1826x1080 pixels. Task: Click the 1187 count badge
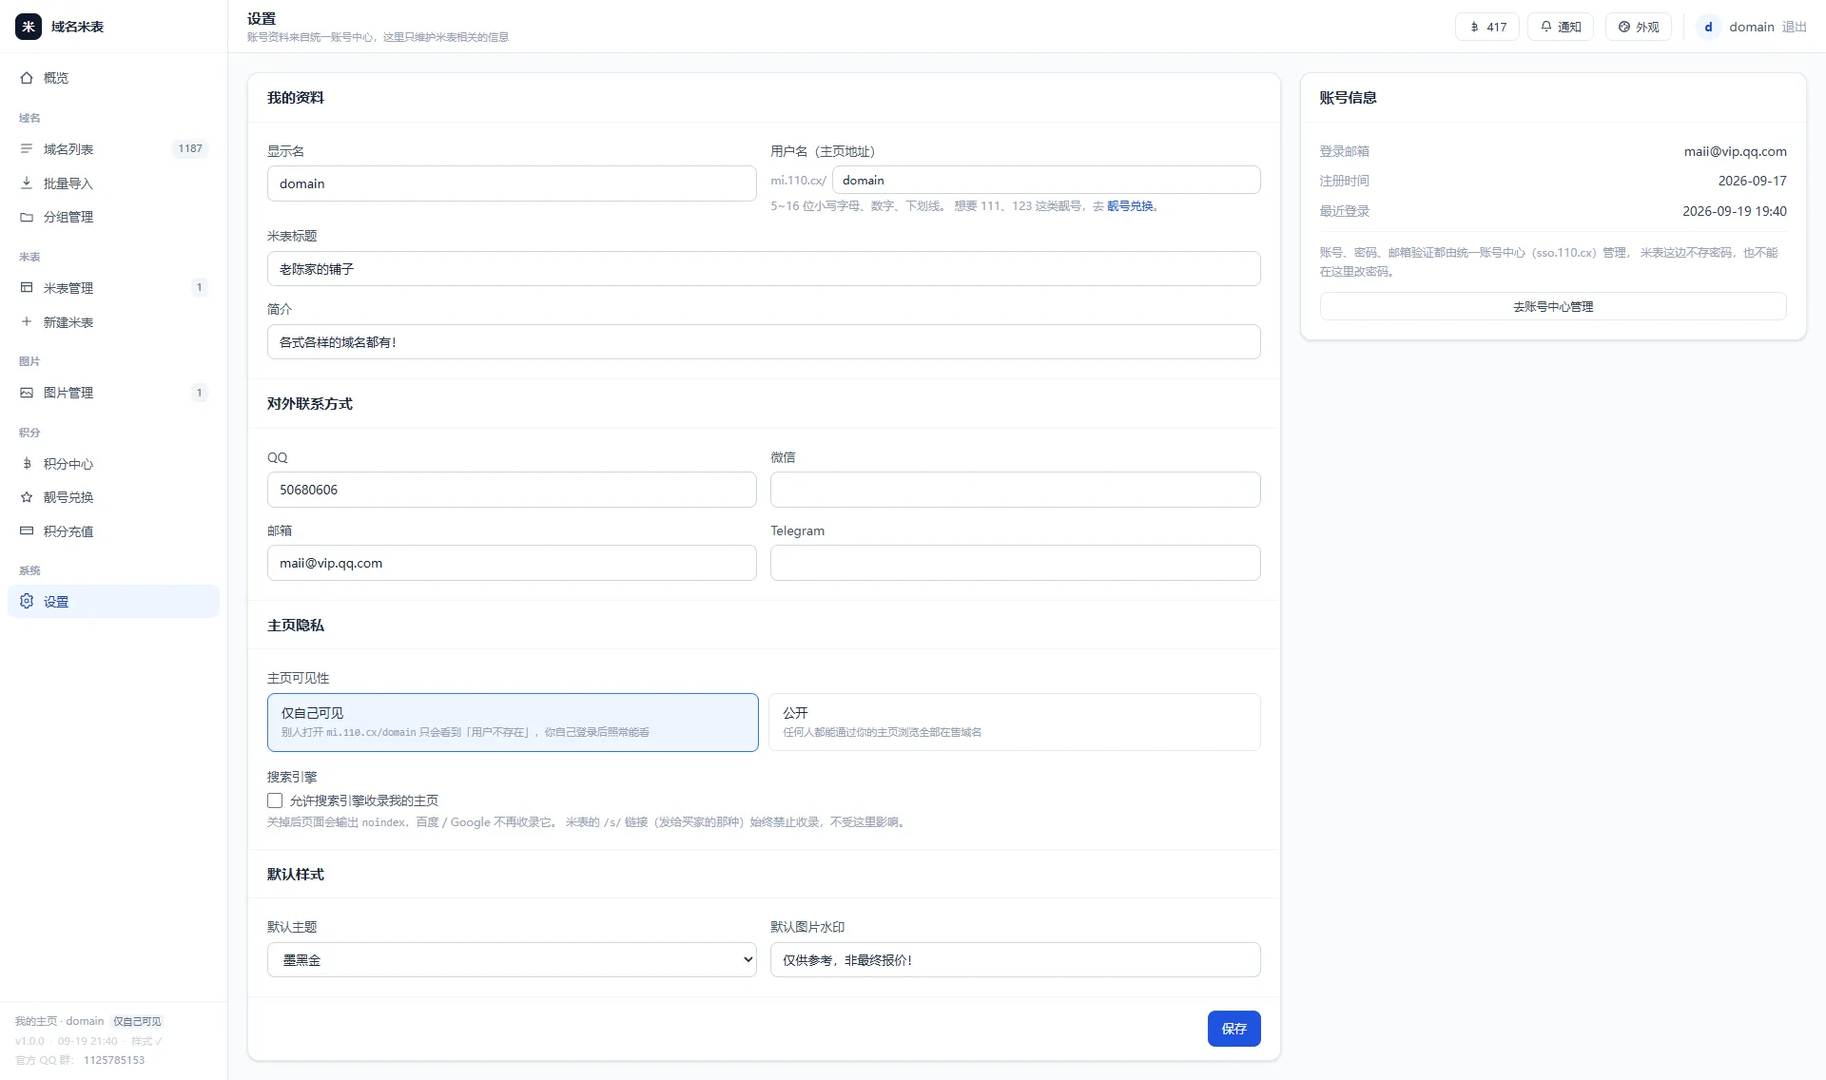point(190,149)
